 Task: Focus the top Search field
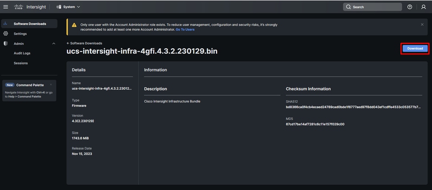[x=372, y=7]
